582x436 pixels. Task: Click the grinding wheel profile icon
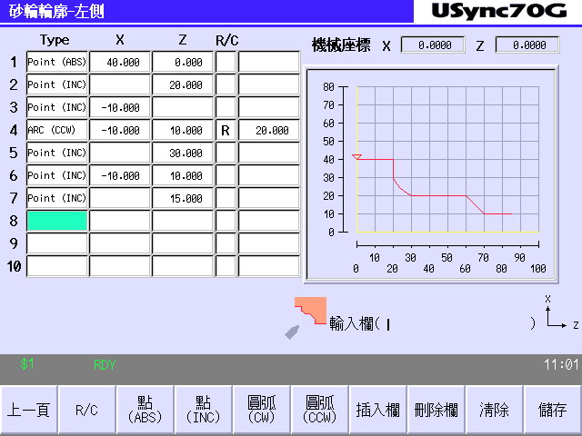[309, 314]
